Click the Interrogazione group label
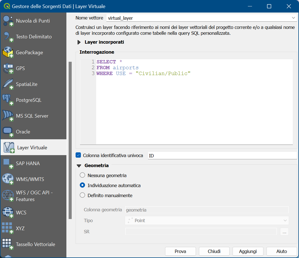This screenshot has height=258, width=299. click(97, 52)
